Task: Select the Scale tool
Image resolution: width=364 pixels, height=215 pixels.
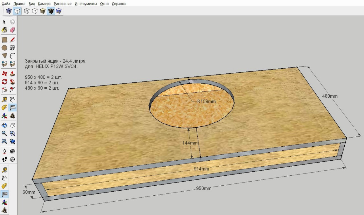Action: [x=5, y=90]
